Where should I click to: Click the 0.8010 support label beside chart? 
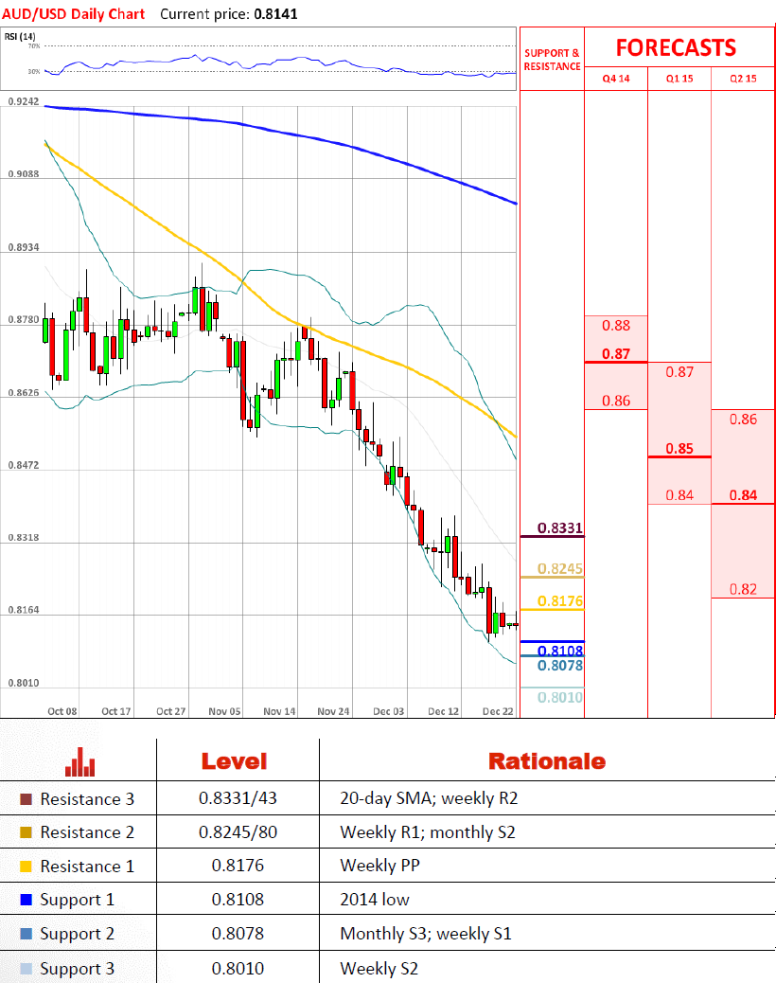(x=560, y=697)
